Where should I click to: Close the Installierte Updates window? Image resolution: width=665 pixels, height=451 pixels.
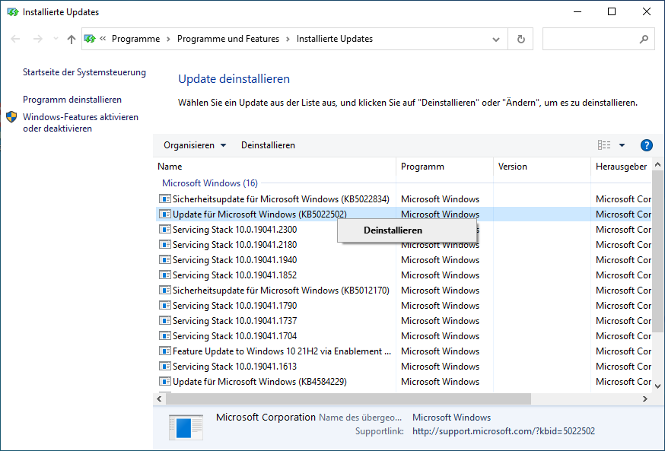click(646, 11)
